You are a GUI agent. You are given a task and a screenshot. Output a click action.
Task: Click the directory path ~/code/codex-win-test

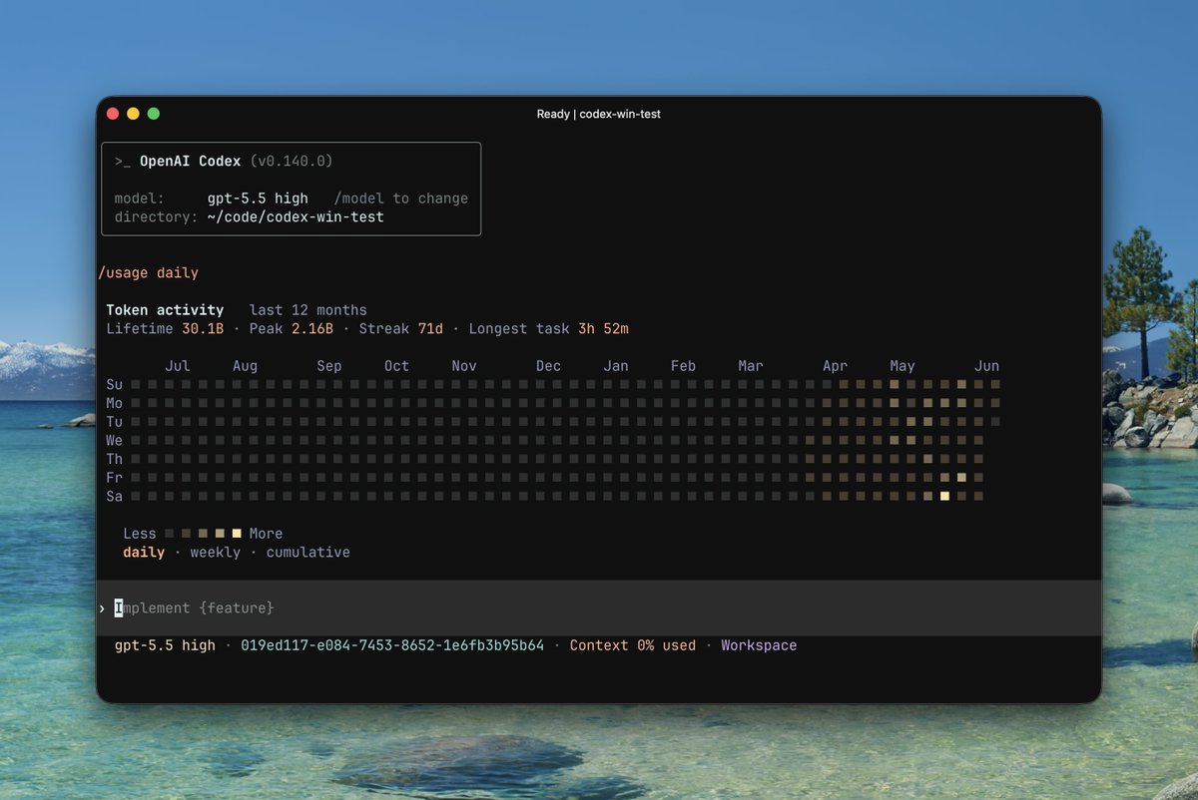tap(296, 216)
